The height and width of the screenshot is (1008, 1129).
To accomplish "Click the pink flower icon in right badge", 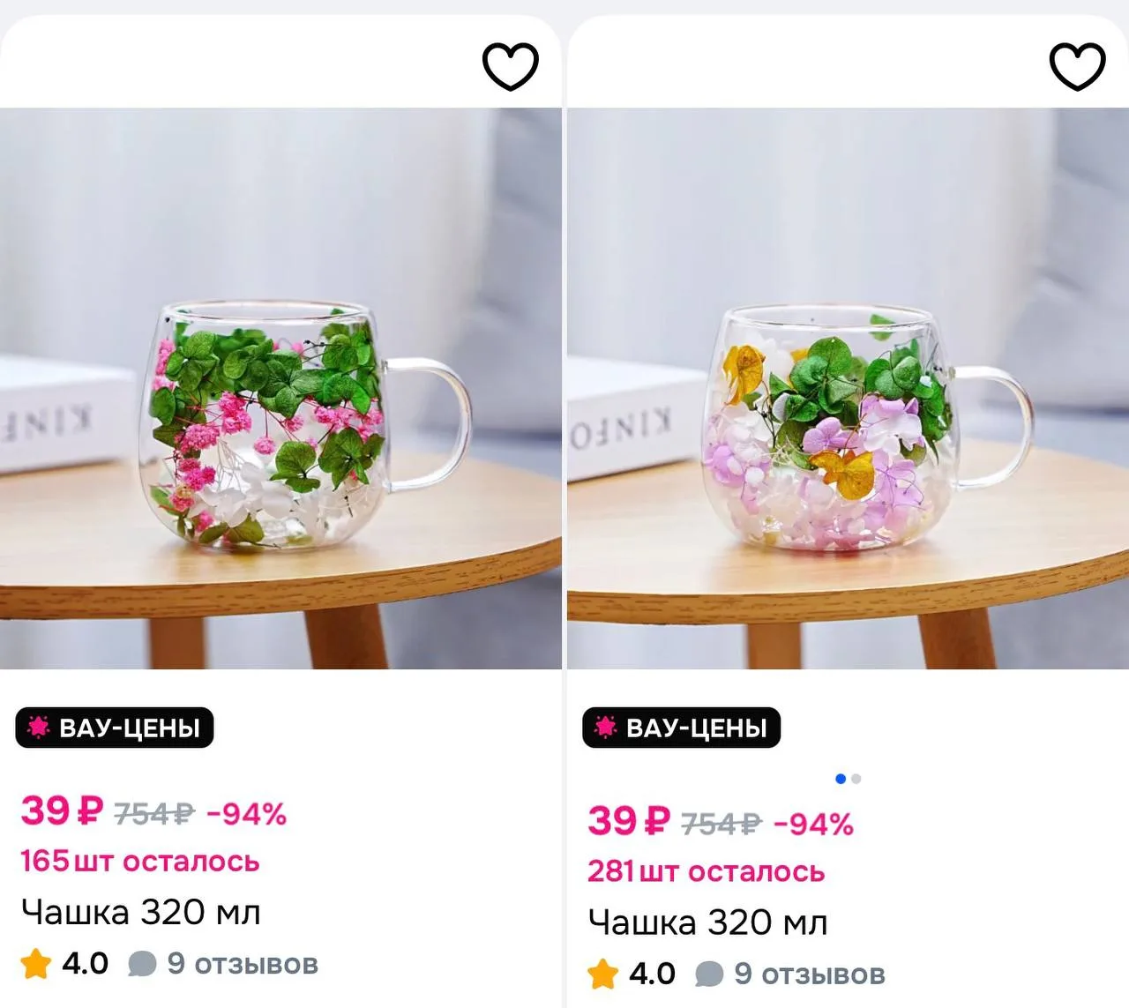I will tap(605, 728).
